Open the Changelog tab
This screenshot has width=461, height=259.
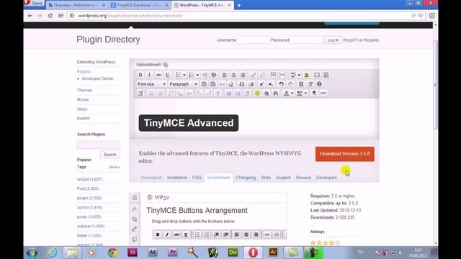click(x=246, y=178)
